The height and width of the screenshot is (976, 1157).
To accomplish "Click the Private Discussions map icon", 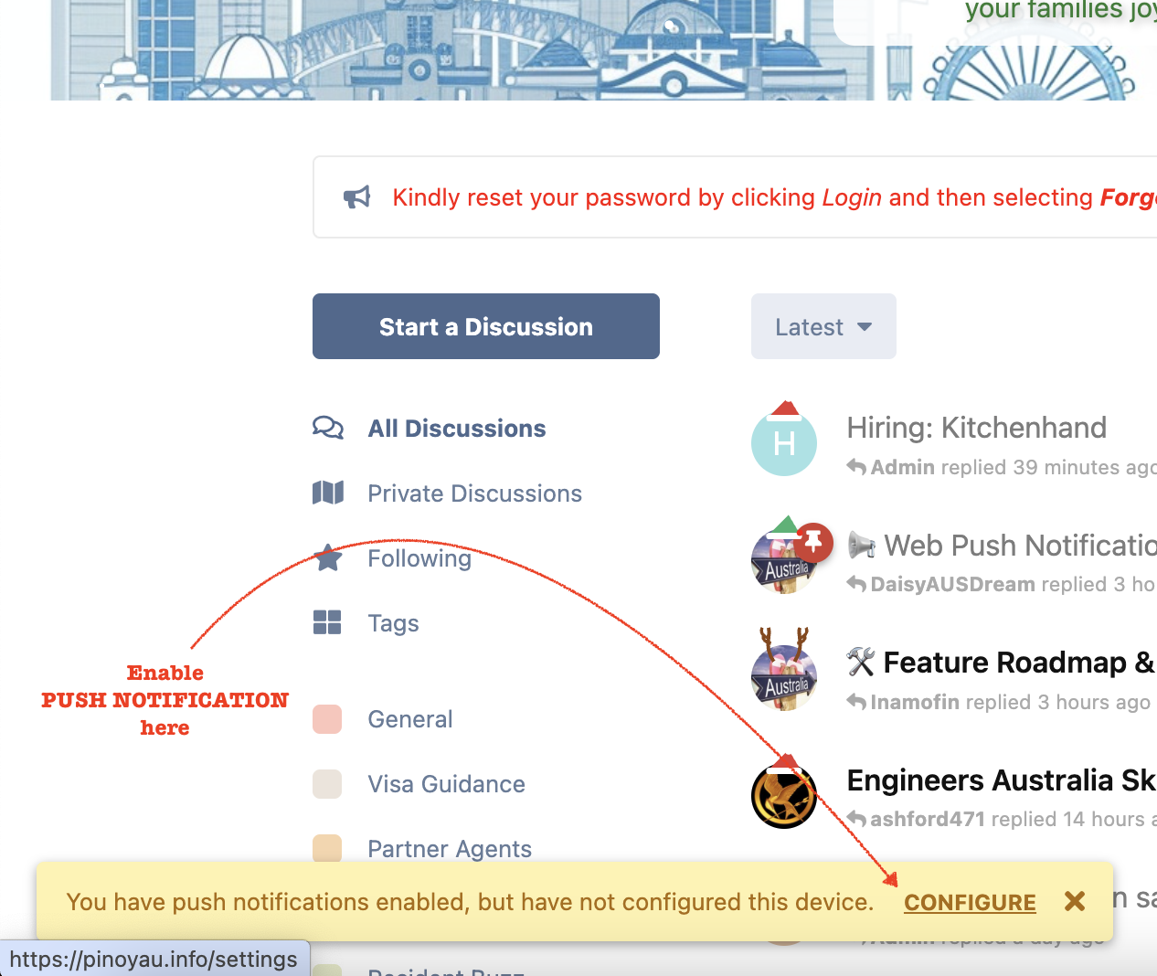I will (x=328, y=493).
